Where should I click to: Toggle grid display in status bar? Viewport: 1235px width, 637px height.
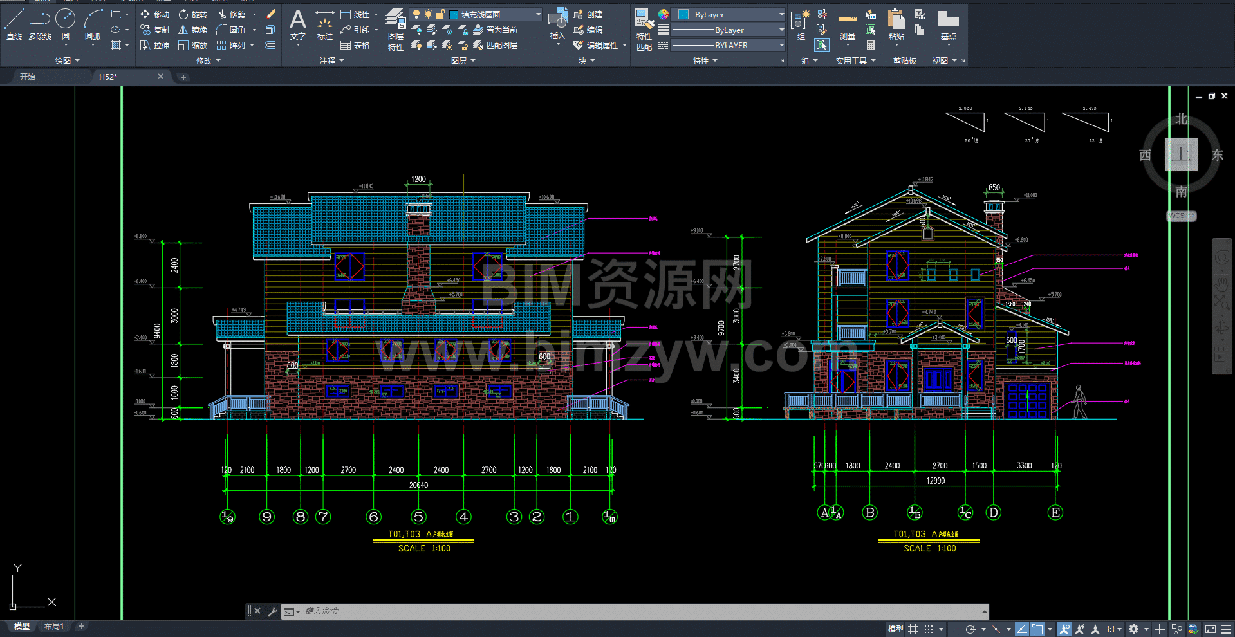click(x=913, y=629)
